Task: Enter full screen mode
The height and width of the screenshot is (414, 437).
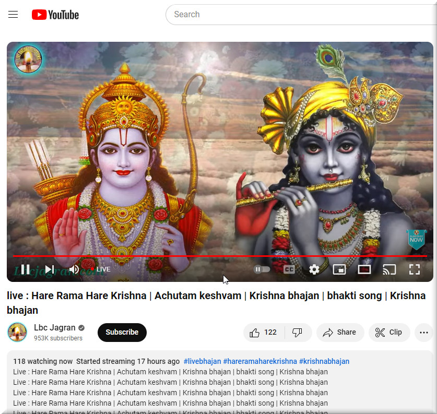Action: click(414, 269)
